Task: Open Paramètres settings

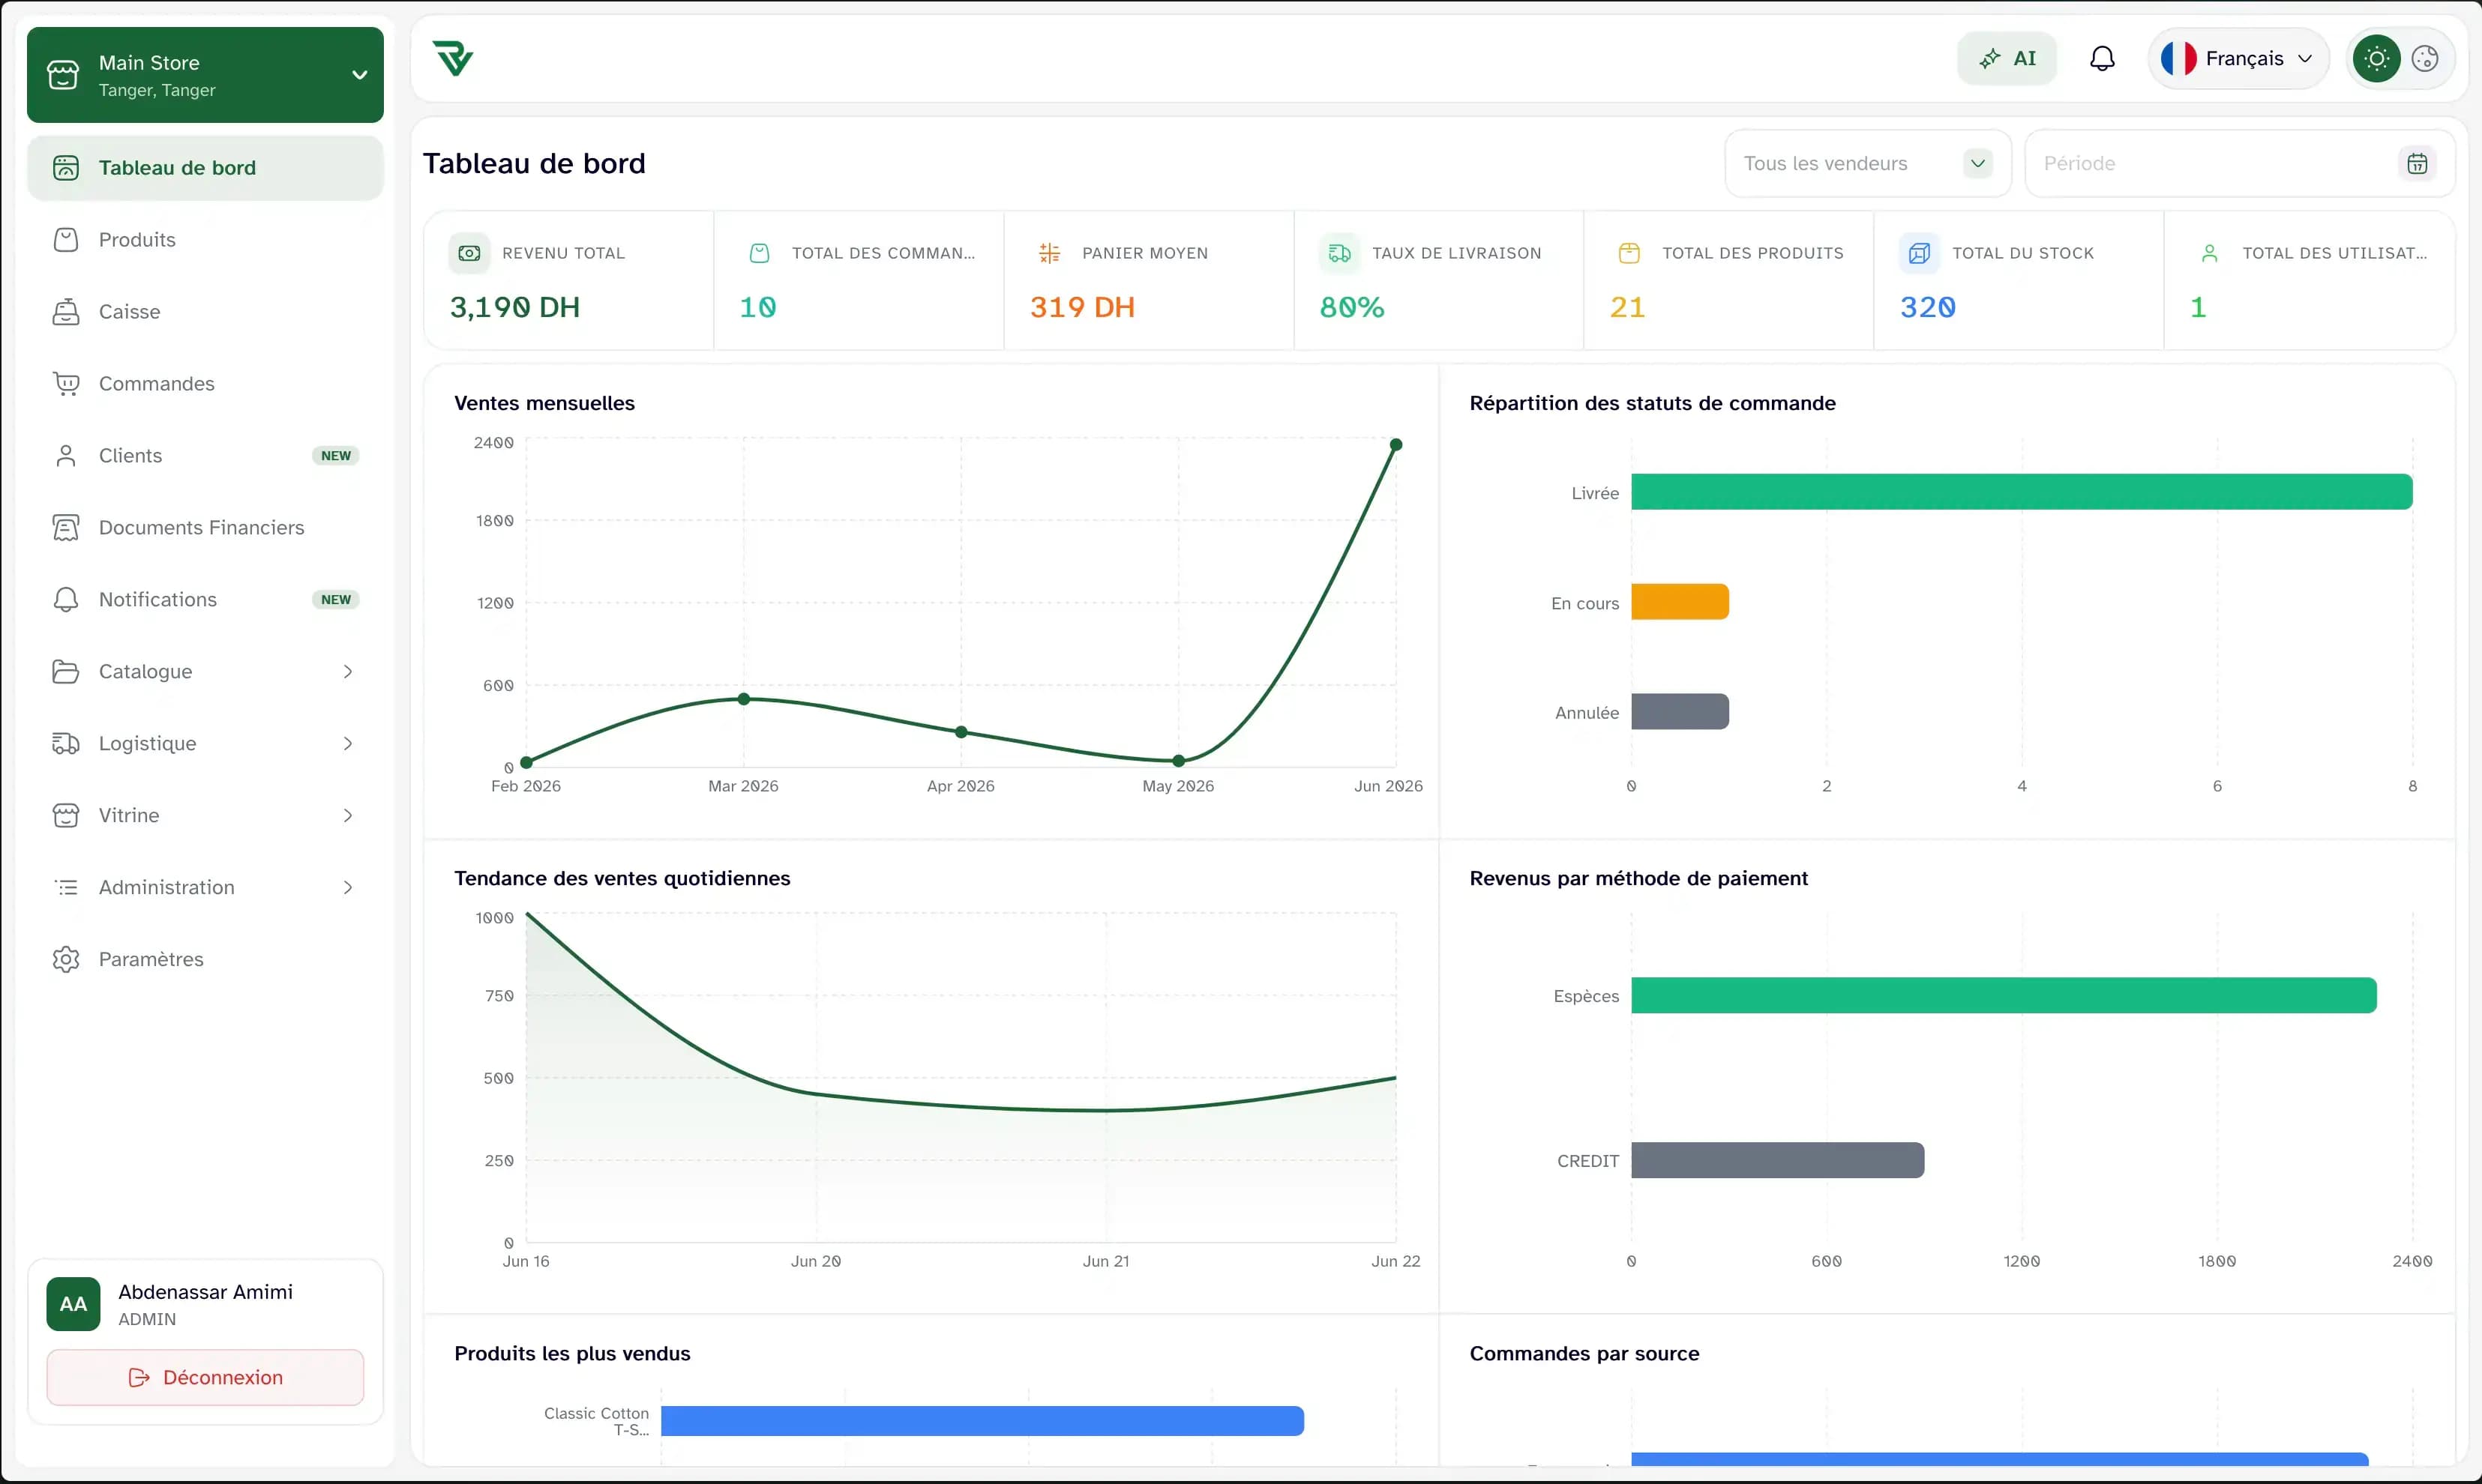Action: click(205, 960)
